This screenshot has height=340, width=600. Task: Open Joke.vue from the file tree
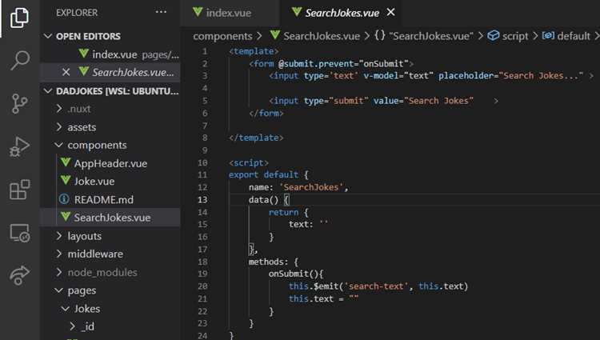click(x=94, y=181)
